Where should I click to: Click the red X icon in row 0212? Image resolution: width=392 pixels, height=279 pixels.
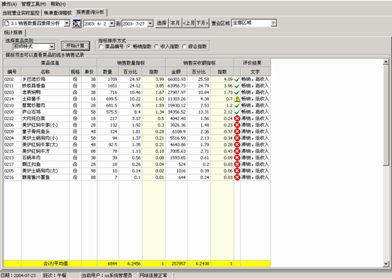(x=237, y=119)
